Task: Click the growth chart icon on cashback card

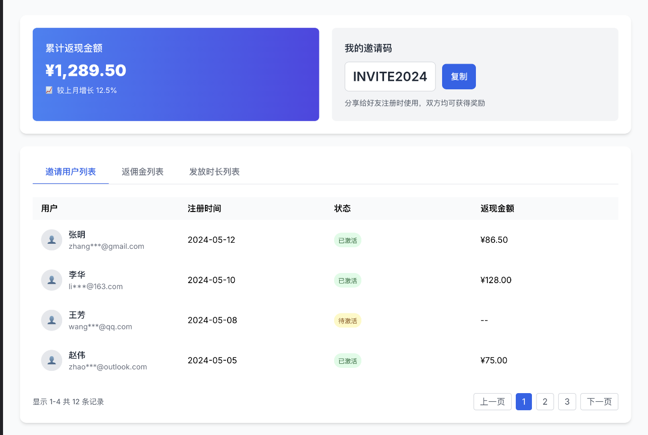Action: [48, 90]
